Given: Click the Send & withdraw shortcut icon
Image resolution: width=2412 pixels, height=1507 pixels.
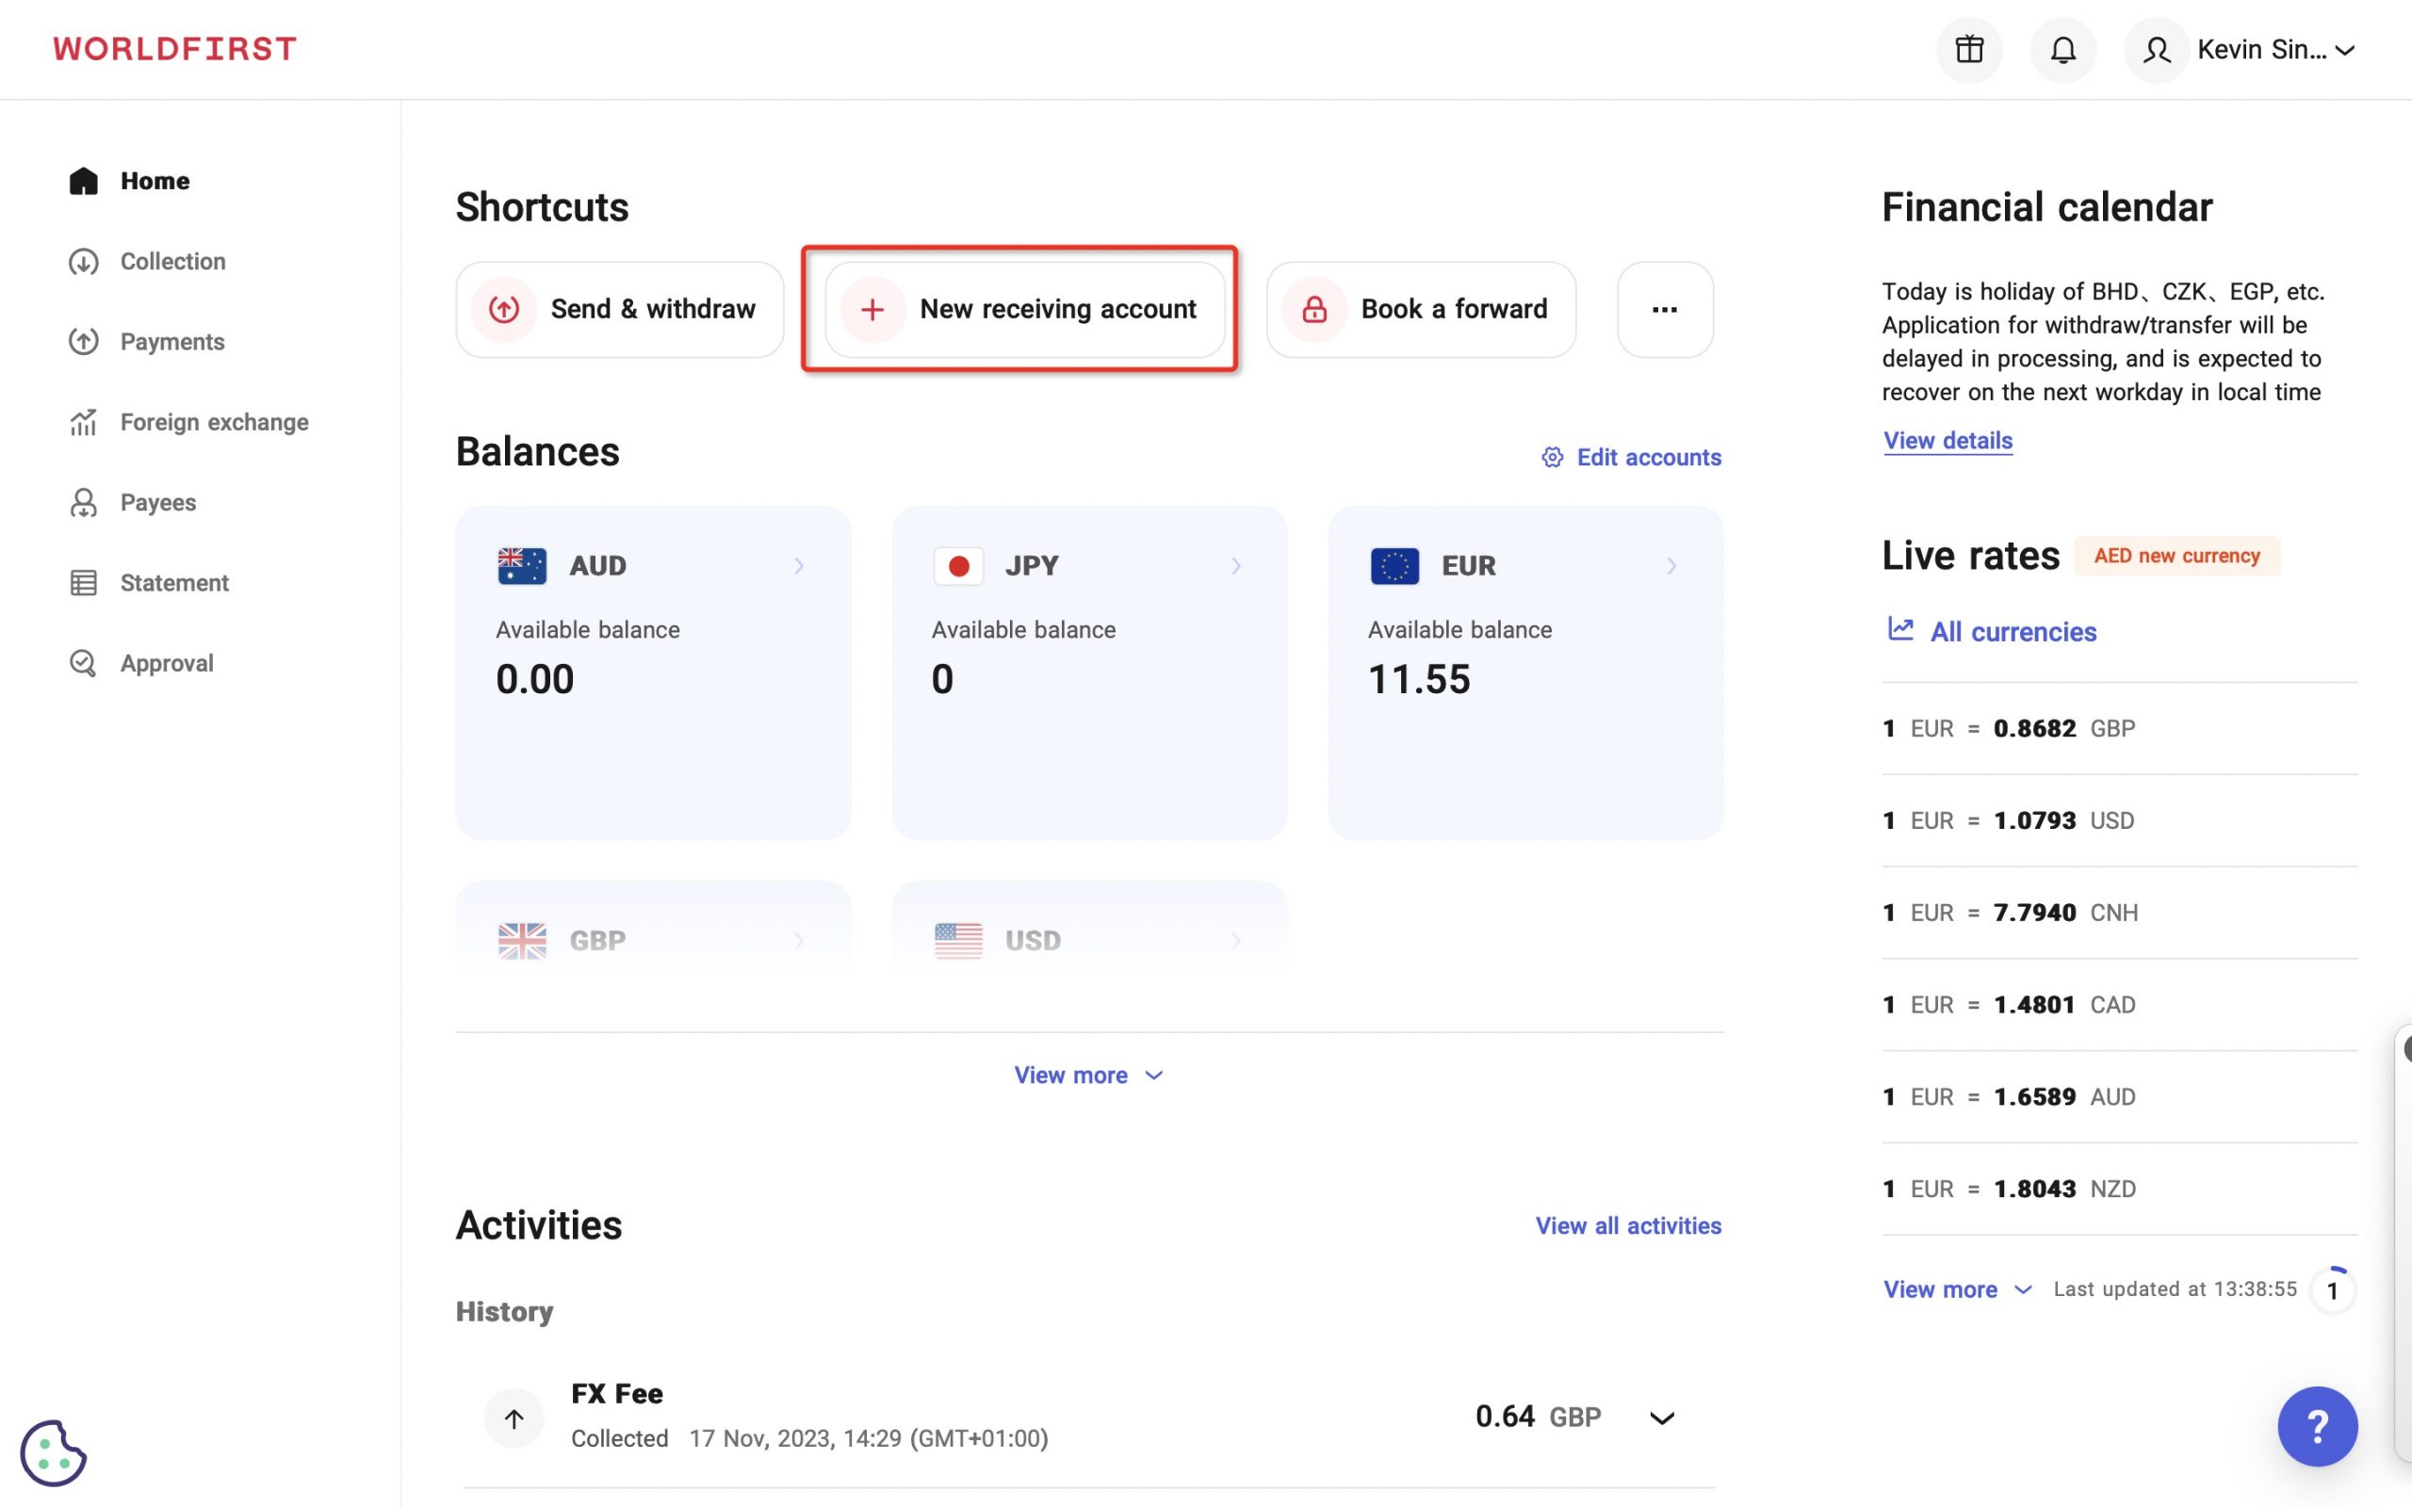Looking at the screenshot, I should [x=504, y=309].
